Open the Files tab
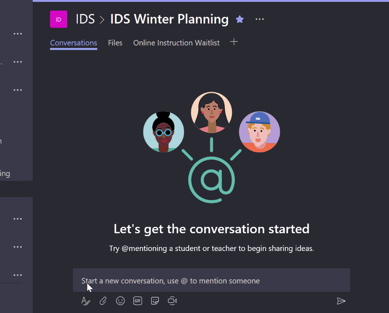 point(115,43)
